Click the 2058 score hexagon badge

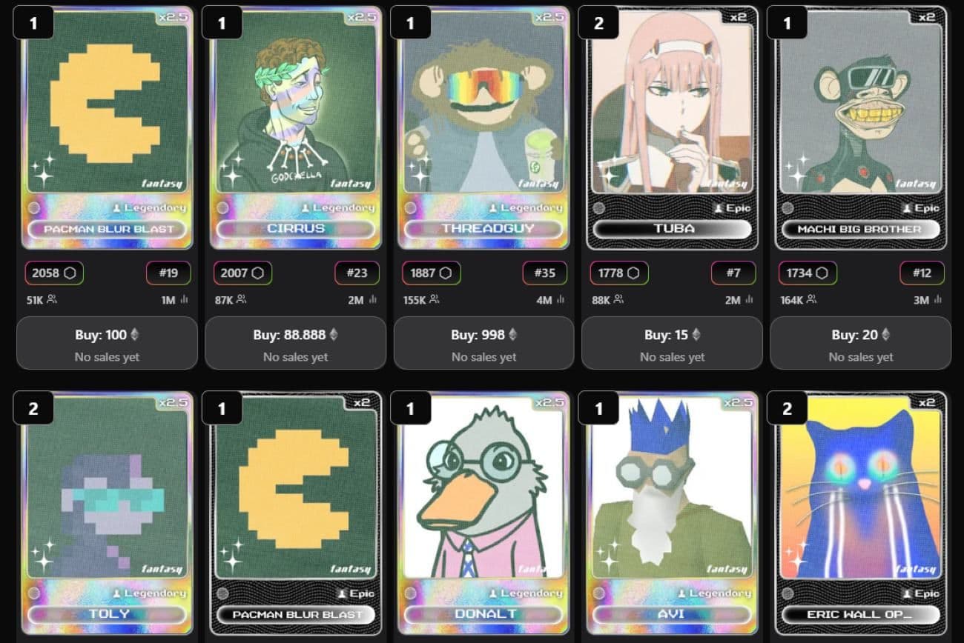click(54, 273)
